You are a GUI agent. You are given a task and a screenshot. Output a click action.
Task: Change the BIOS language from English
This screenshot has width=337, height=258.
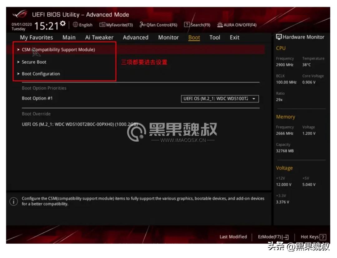pyautogui.click(x=83, y=25)
